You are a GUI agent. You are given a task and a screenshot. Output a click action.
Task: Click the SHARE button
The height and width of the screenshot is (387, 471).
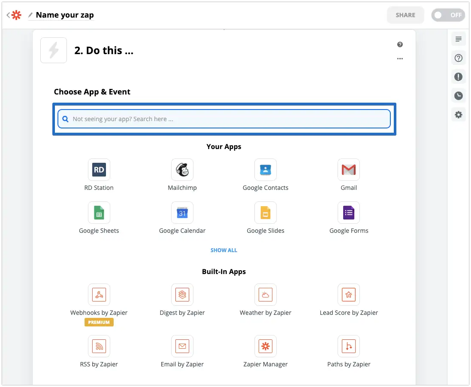[x=405, y=15]
